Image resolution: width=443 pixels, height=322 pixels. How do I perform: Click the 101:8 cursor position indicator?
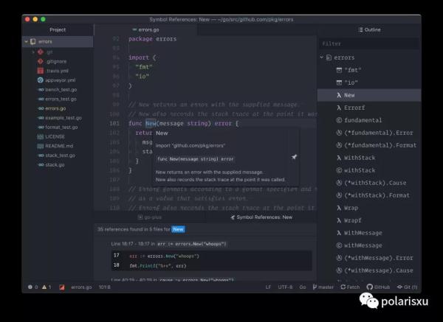[105, 287]
